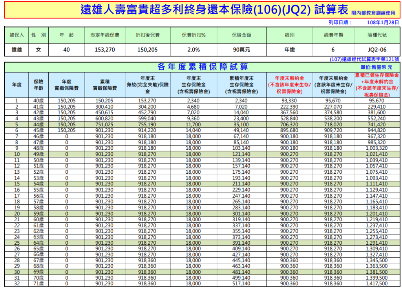Click the cumulative total cell 1,003,320
The width and height of the screenshot is (402, 289).
pyautogui.click(x=376, y=148)
